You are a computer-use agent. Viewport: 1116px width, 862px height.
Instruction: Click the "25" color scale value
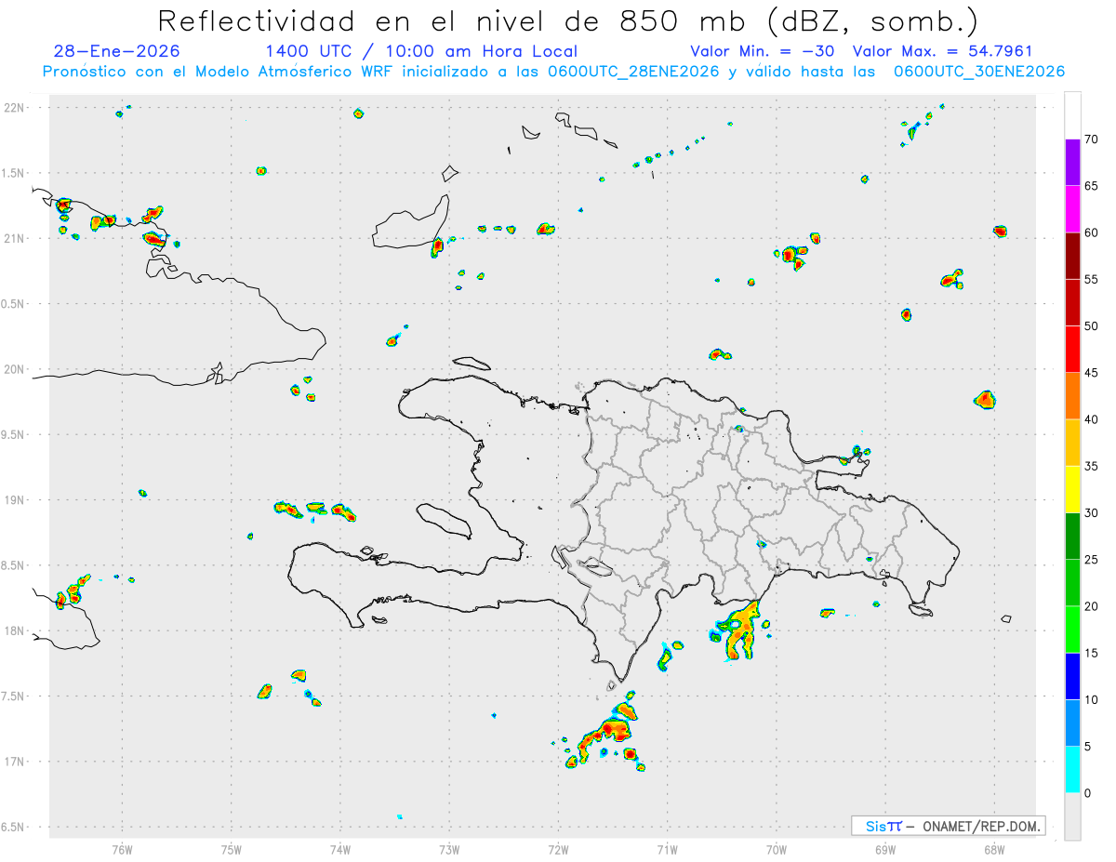[x=1092, y=560]
